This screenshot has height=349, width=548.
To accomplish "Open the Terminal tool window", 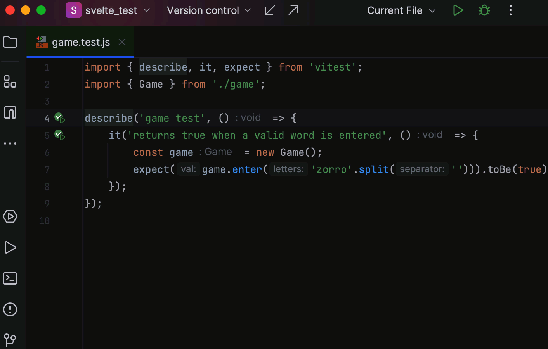I will [x=10, y=278].
